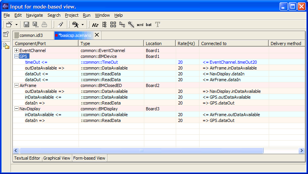Click the xml toolbar button

pos(140,24)
